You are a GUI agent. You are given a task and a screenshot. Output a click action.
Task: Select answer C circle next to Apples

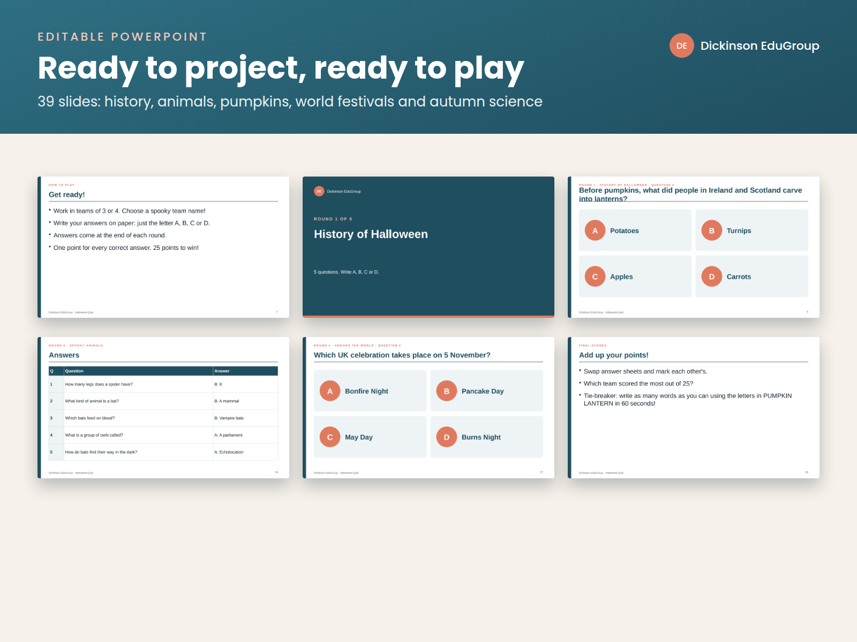tap(595, 276)
